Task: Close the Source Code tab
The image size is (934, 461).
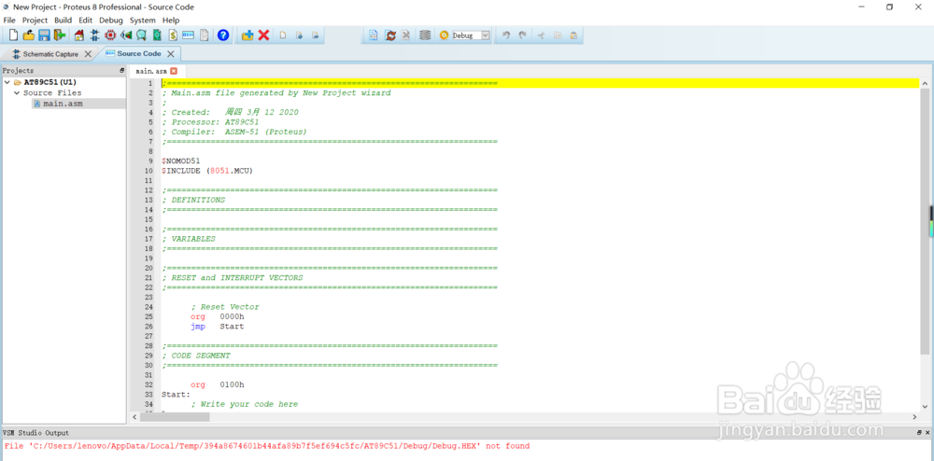Action: tap(171, 53)
